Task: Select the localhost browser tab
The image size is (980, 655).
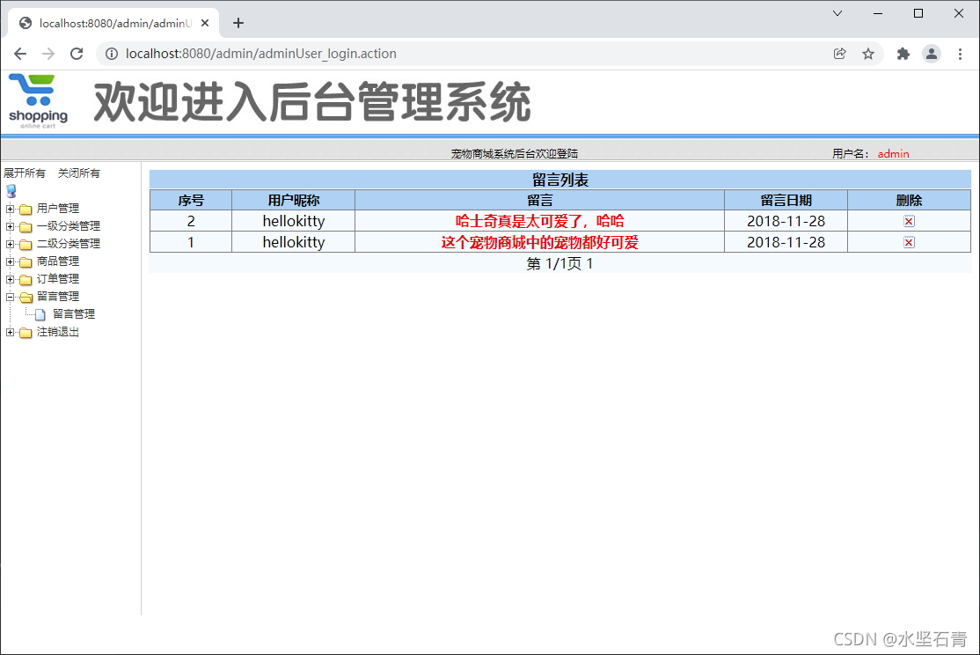Action: coord(113,23)
